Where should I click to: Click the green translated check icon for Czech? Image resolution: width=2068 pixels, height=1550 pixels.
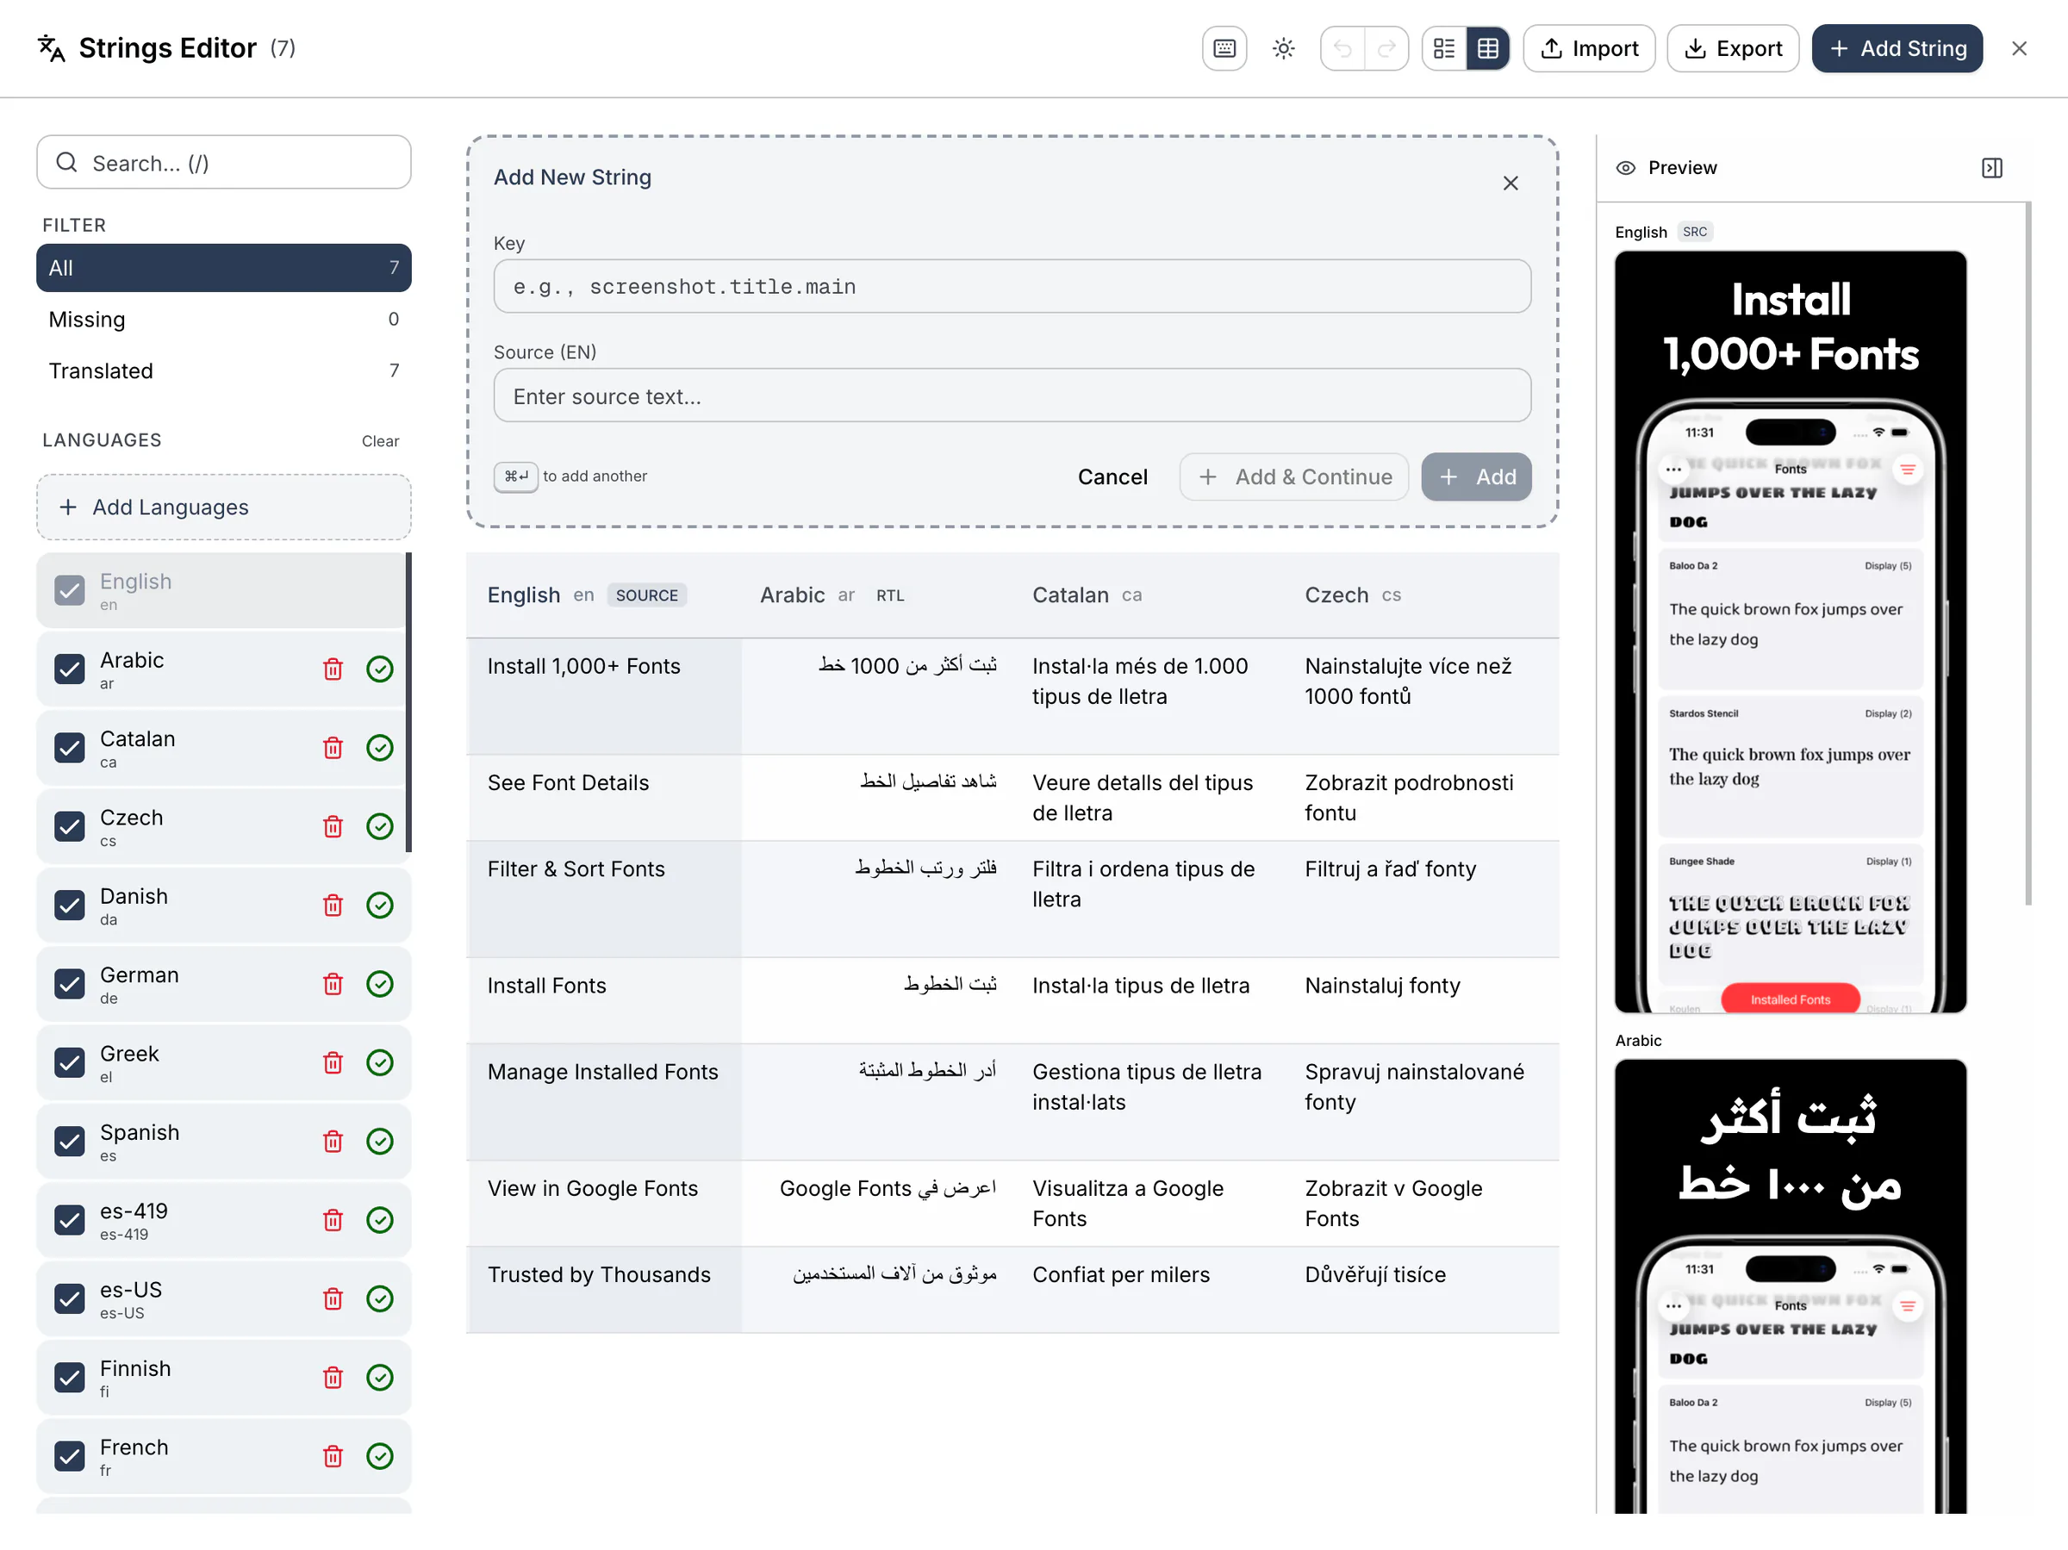381,825
